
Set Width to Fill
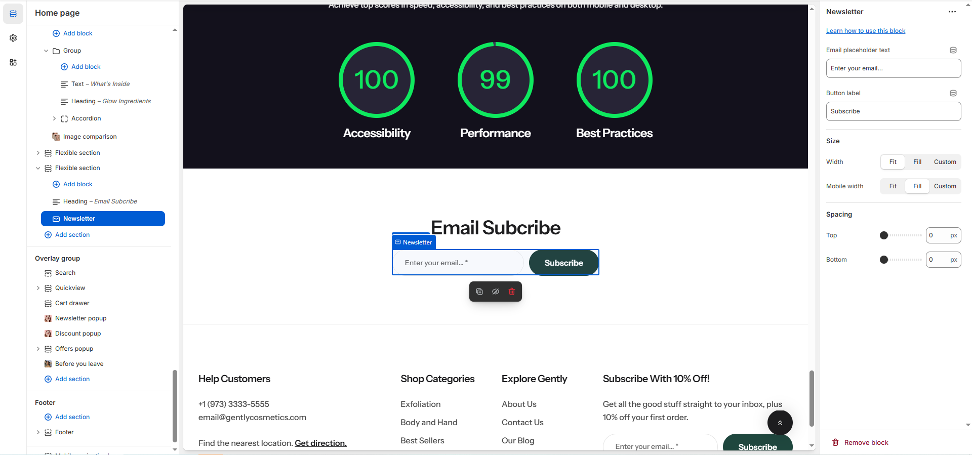click(917, 162)
